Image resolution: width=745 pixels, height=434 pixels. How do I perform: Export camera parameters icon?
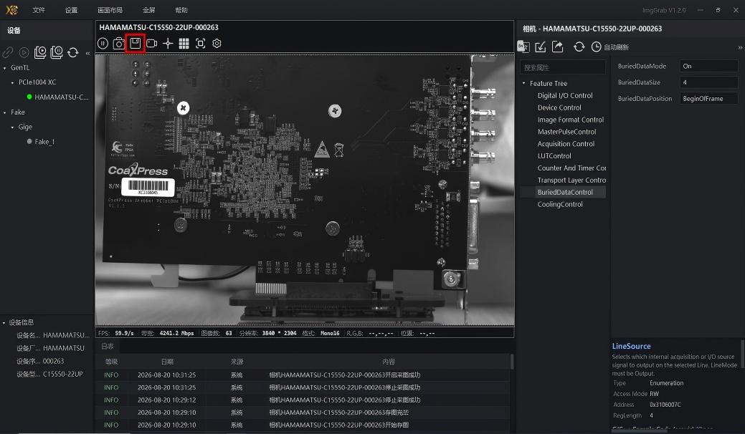tap(557, 47)
